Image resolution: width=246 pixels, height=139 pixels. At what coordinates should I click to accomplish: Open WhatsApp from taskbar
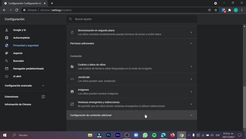point(145,135)
